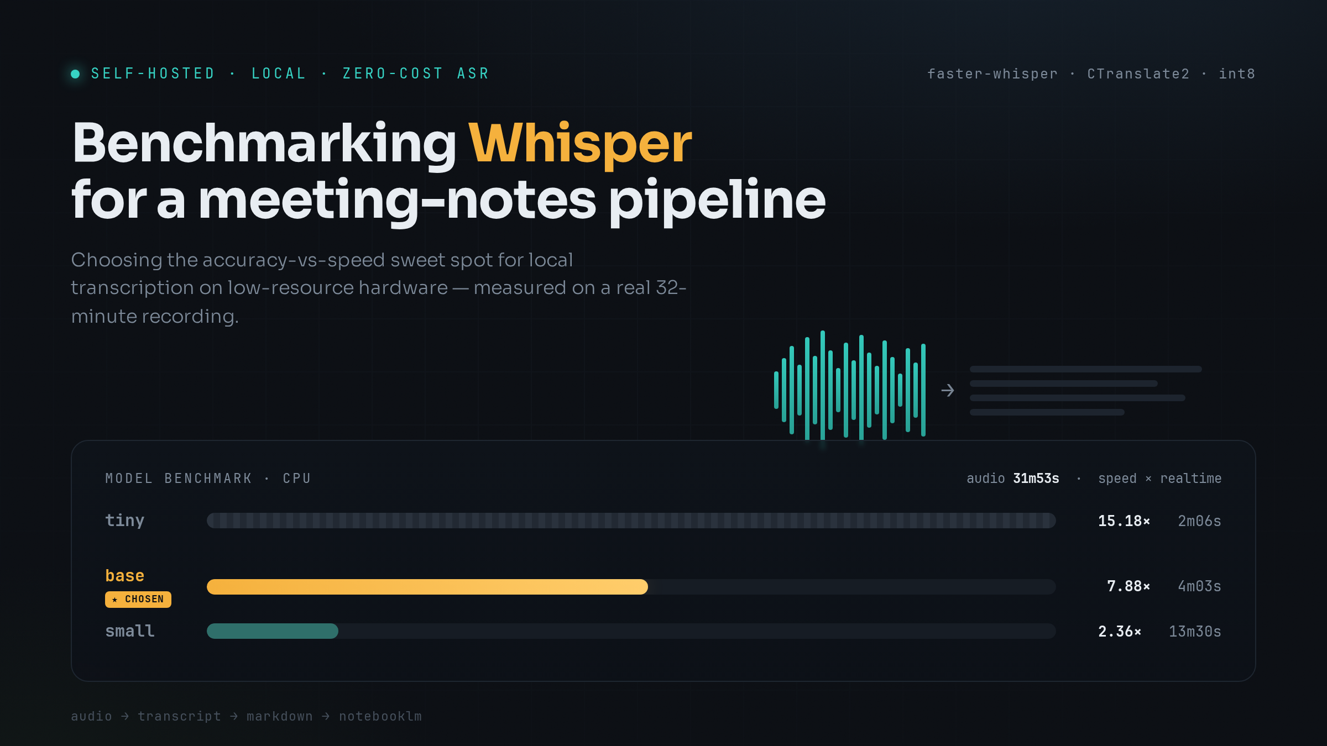This screenshot has height=746, width=1327.
Task: Click the 'CTranslate2' label
Action: (x=1138, y=74)
